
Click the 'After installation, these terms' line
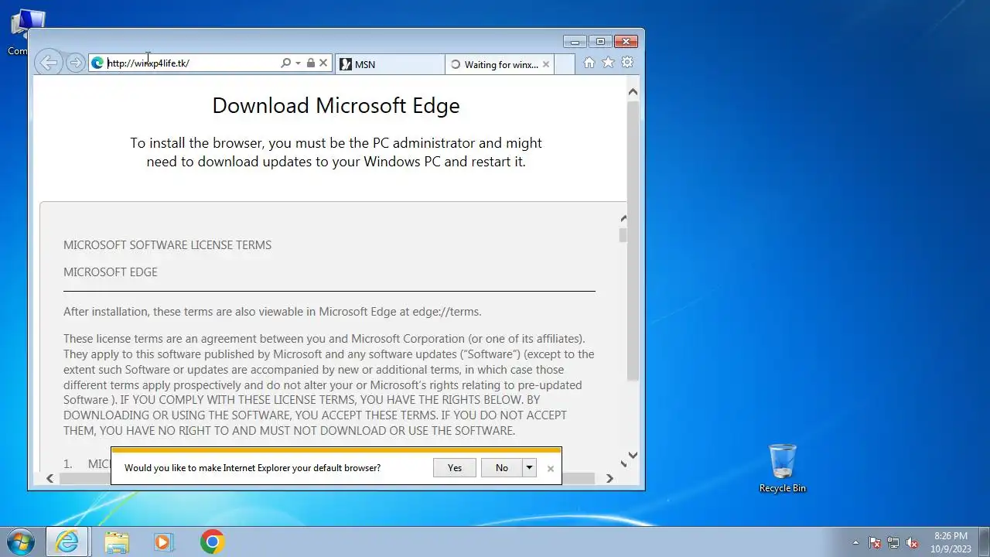[x=272, y=312]
